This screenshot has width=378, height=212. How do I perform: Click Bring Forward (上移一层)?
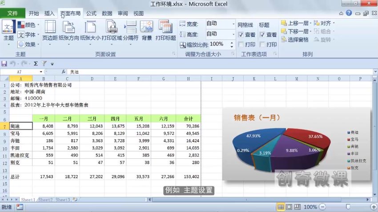(296, 23)
